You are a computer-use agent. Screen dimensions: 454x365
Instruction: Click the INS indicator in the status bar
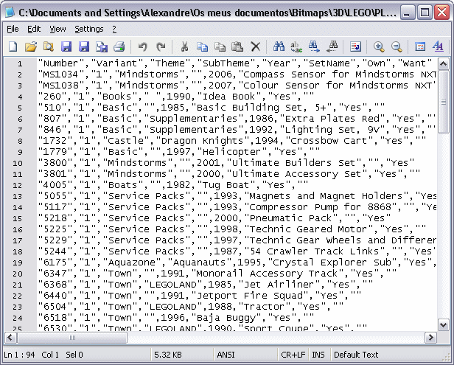pyautogui.click(x=318, y=355)
